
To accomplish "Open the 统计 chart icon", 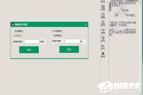I will [103, 47].
